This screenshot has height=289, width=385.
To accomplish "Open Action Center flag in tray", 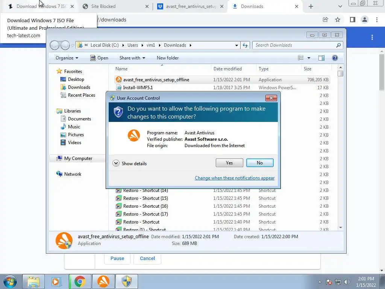I will [x=329, y=282].
